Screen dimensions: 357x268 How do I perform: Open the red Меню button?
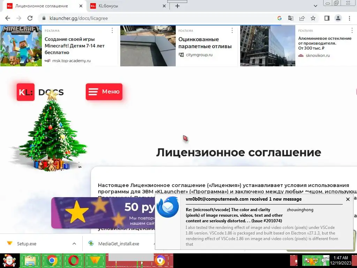[104, 92]
